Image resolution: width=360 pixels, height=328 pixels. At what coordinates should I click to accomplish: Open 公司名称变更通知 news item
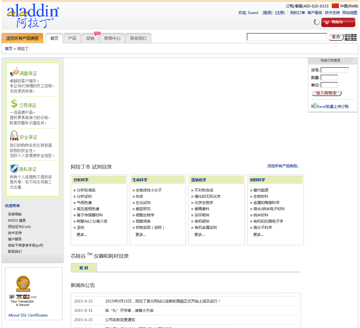[120, 320]
